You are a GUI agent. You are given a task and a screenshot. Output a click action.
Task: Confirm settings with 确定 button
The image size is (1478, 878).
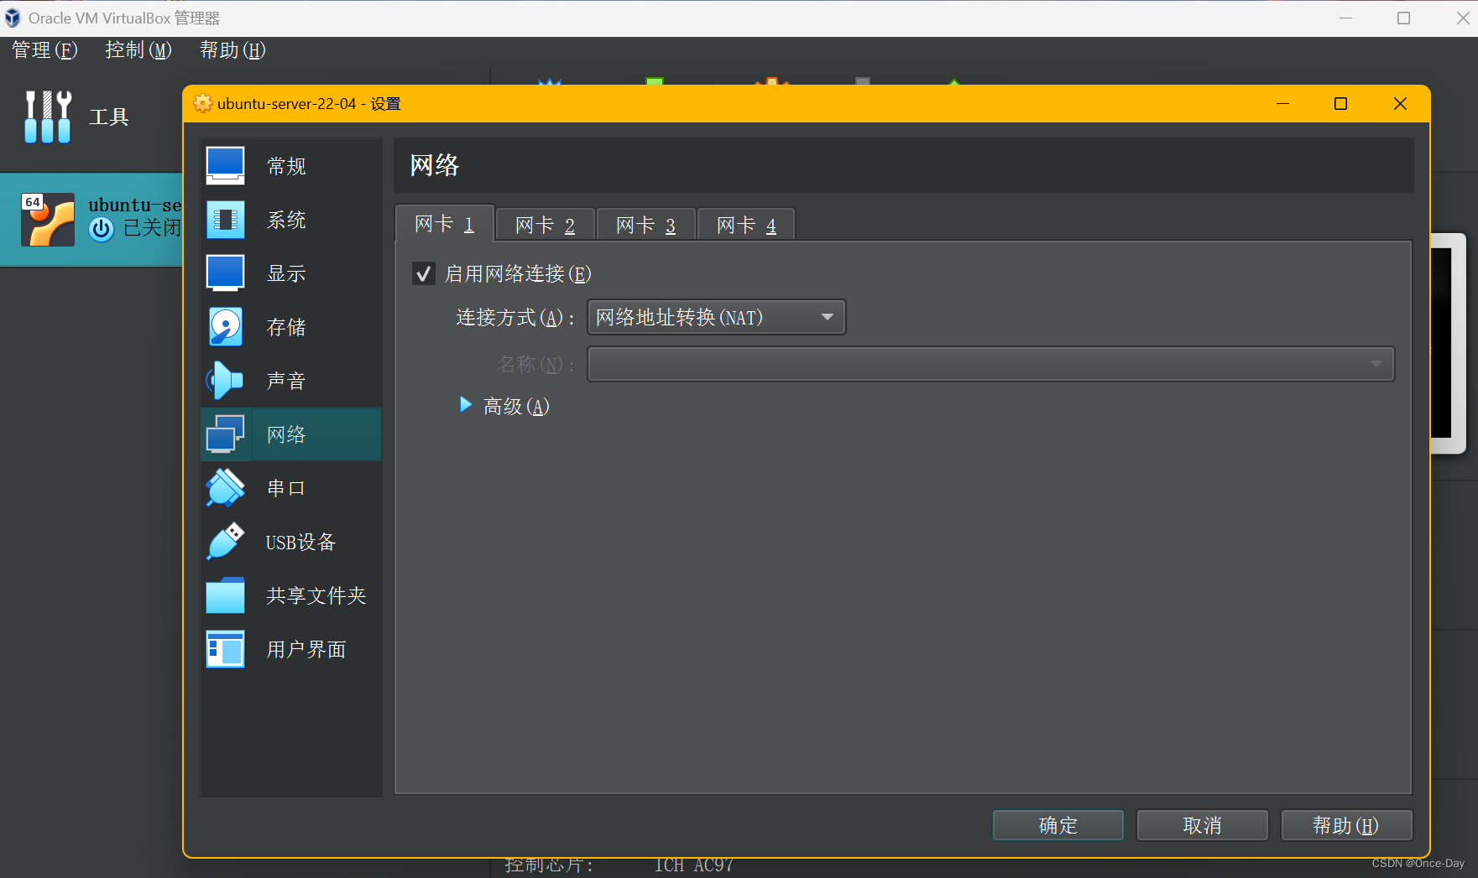point(1058,825)
